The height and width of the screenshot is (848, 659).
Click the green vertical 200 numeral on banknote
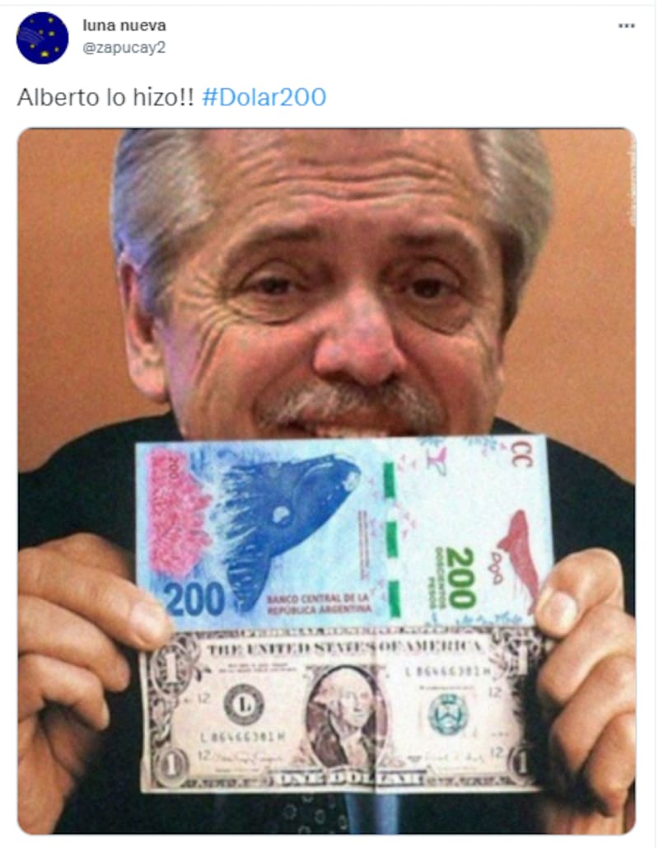click(460, 578)
